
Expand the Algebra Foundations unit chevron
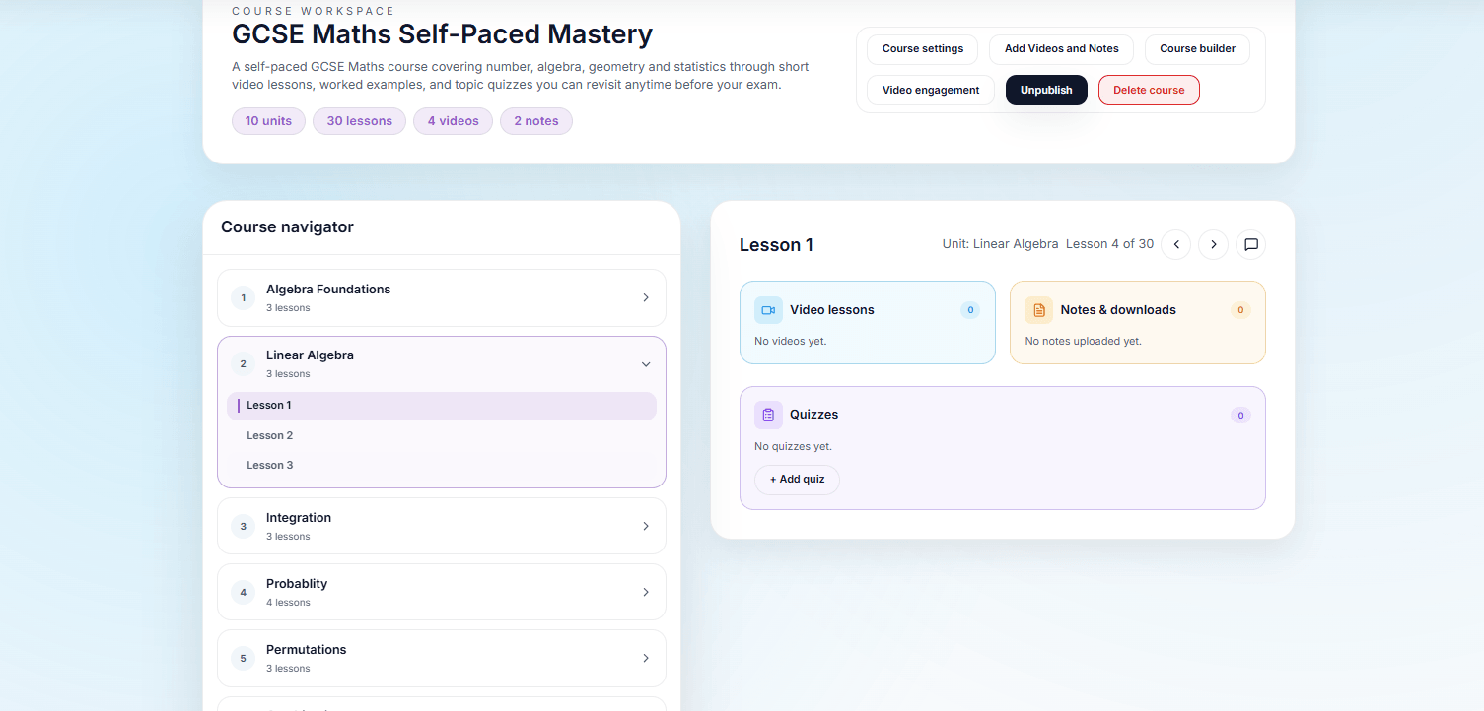(646, 297)
